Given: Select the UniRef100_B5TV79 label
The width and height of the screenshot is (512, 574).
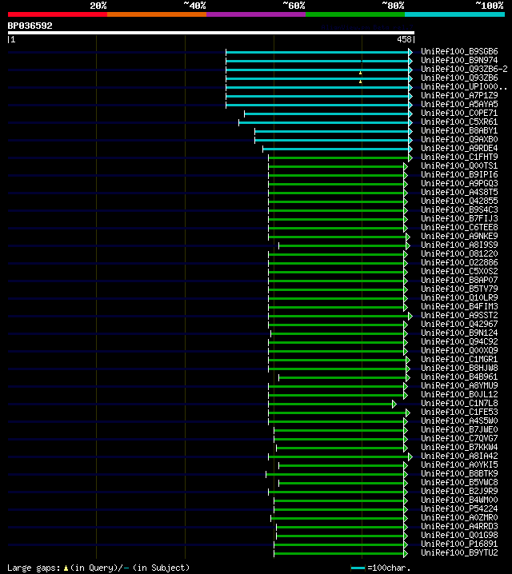Looking at the screenshot, I should (459, 289).
